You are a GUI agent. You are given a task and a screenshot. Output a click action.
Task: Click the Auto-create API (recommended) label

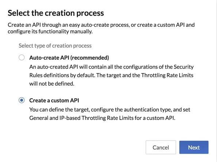[x=69, y=58]
